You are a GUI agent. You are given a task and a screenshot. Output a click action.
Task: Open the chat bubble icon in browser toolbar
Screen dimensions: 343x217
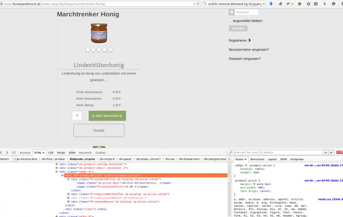pos(334,4)
